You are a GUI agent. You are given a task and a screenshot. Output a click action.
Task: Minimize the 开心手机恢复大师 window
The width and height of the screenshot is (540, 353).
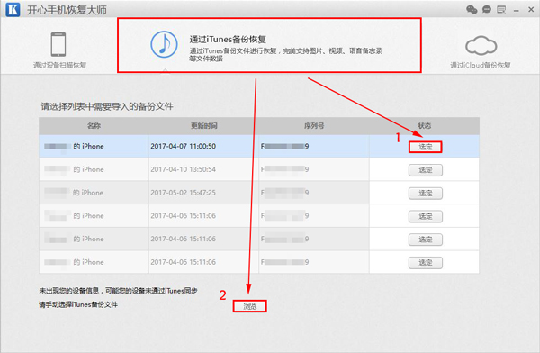(x=517, y=11)
